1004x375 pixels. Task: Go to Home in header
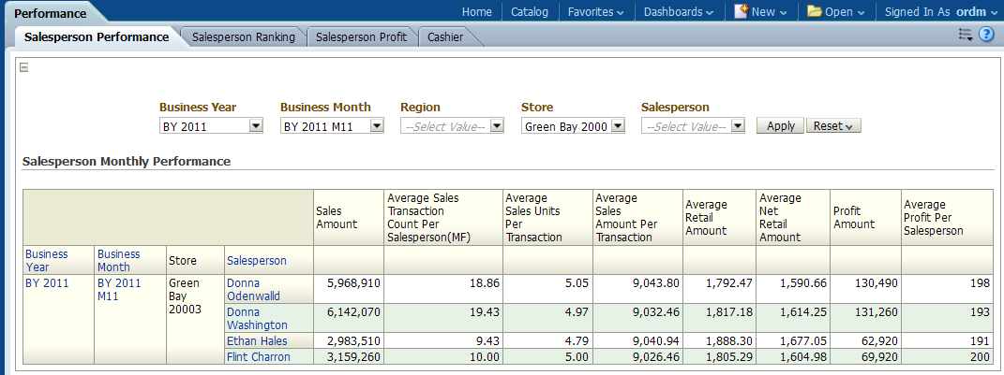(476, 12)
